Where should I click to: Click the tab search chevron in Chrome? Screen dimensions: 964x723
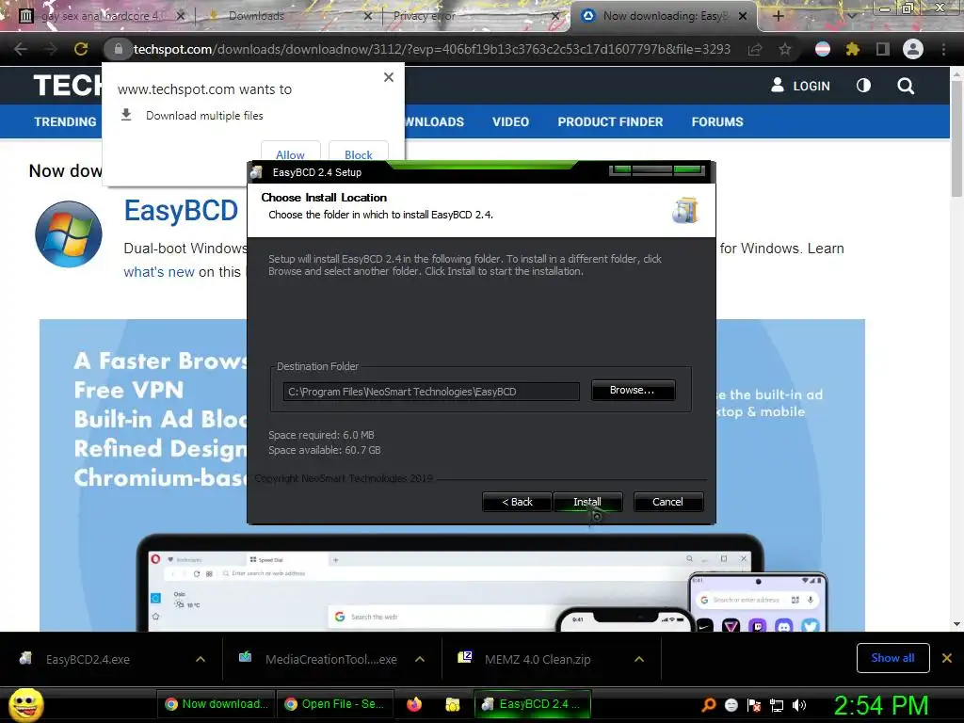click(x=851, y=16)
